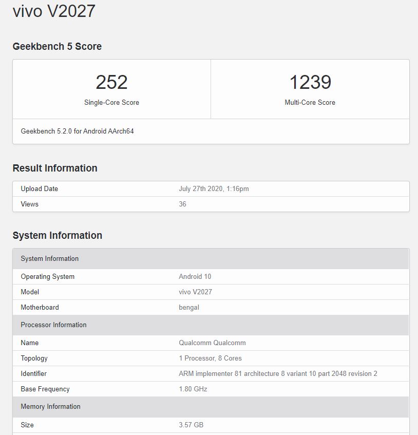
Task: Click the Geekbench 5.2.0 for Android AArch64 text
Action: point(77,131)
